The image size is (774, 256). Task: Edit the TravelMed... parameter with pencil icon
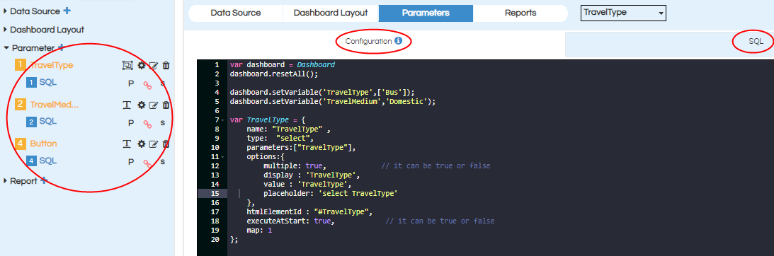pyautogui.click(x=154, y=105)
